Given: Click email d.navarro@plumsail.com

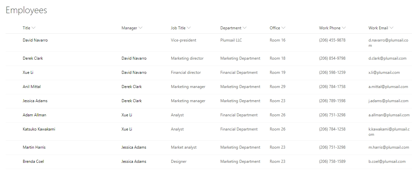Looking at the screenshot, I should point(389,43).
